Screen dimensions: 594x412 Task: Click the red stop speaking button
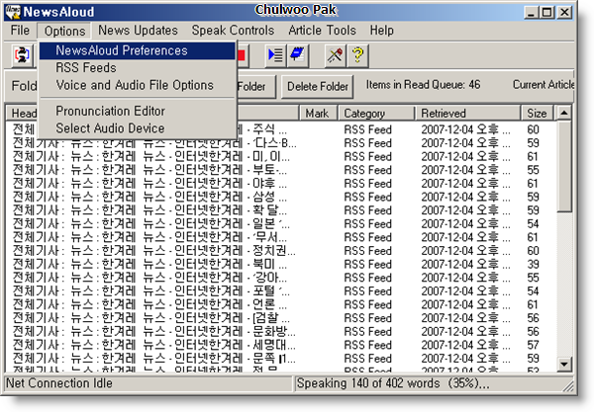tap(242, 55)
